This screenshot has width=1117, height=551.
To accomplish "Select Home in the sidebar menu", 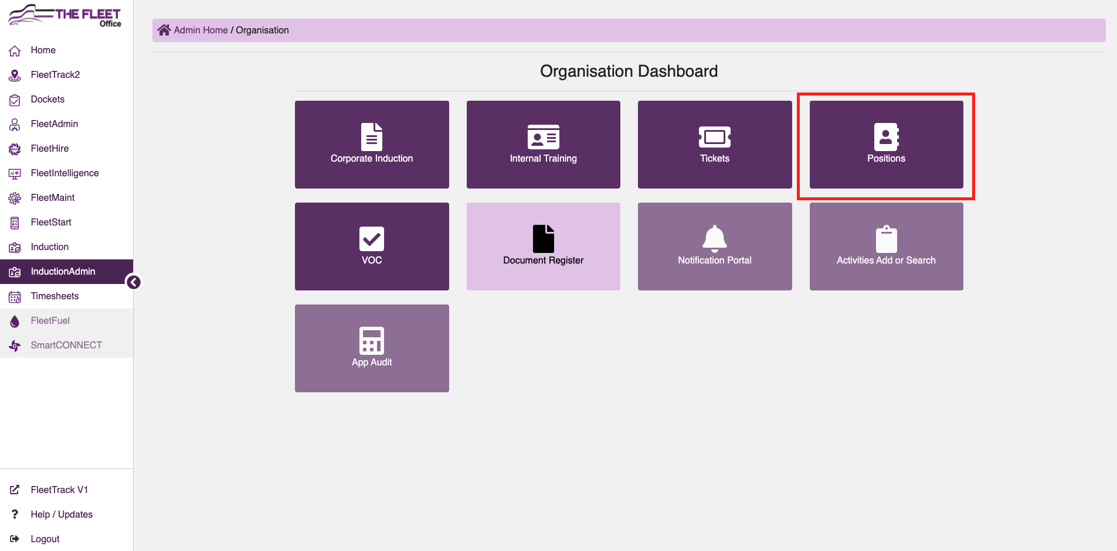I will tap(66, 50).
